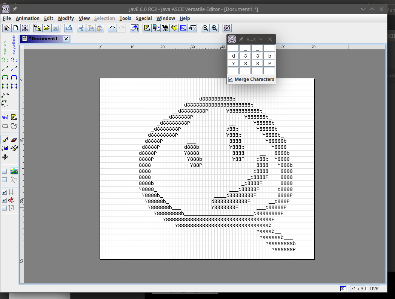
Task: Select the rectangular selection tool
Action: (x=5, y=126)
